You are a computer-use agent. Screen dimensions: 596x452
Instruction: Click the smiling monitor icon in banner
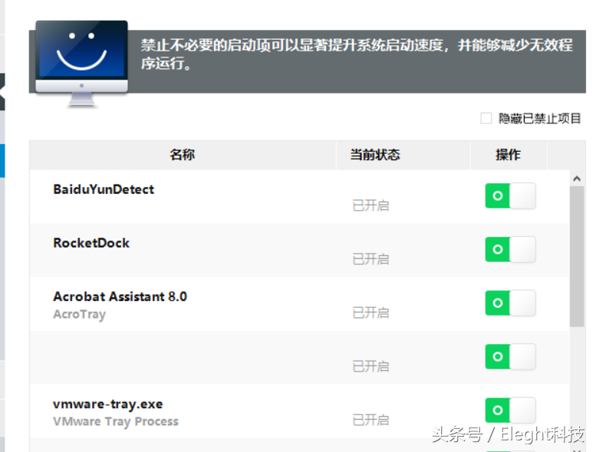pos(81,63)
